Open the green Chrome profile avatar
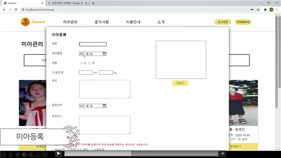Image resolution: width=281 pixels, height=158 pixels. [x=272, y=9]
